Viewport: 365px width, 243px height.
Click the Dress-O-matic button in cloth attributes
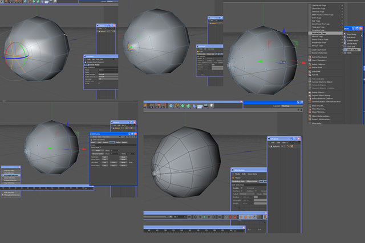click(x=98, y=154)
